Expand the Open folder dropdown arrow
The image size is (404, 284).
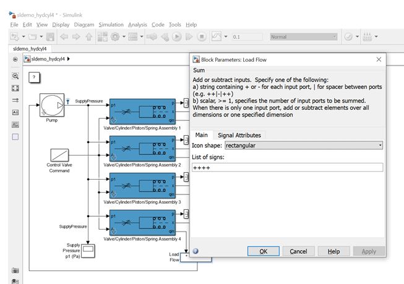41,37
